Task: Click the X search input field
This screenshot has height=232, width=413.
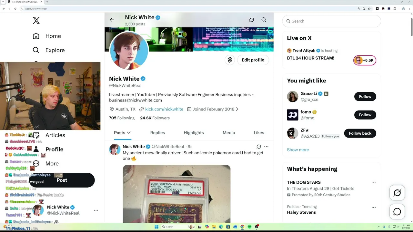Action: (x=332, y=21)
